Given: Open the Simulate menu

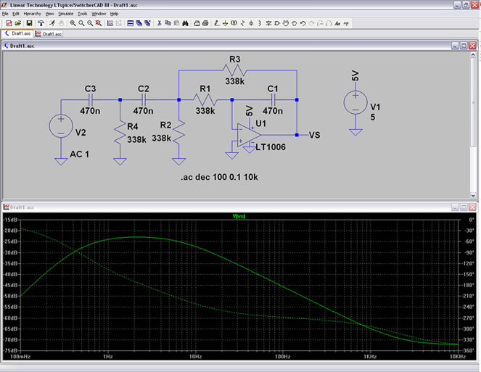Looking at the screenshot, I should click(x=65, y=14).
